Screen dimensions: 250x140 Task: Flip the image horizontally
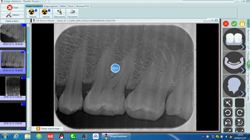tap(228, 122)
